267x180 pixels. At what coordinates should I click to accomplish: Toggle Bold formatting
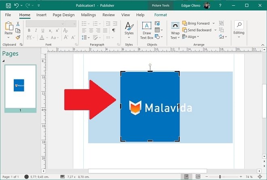(29, 31)
